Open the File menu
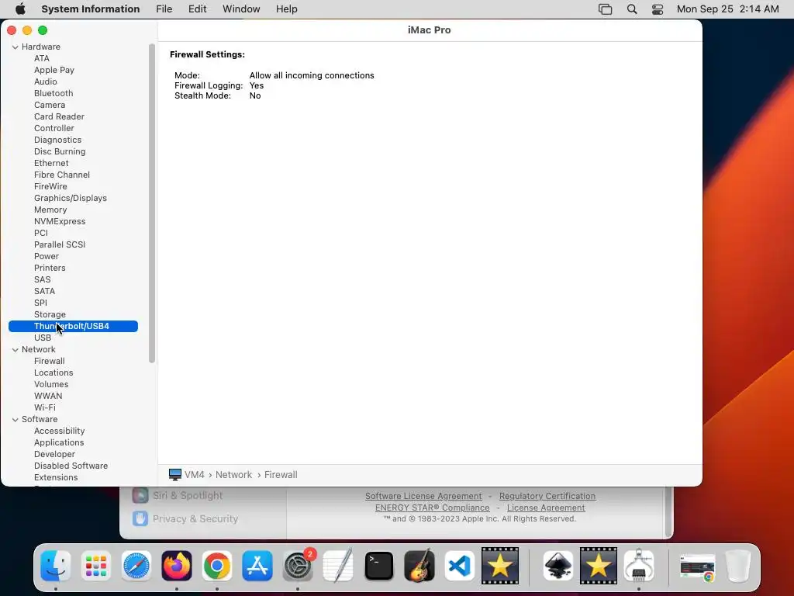This screenshot has width=794, height=596. click(164, 9)
